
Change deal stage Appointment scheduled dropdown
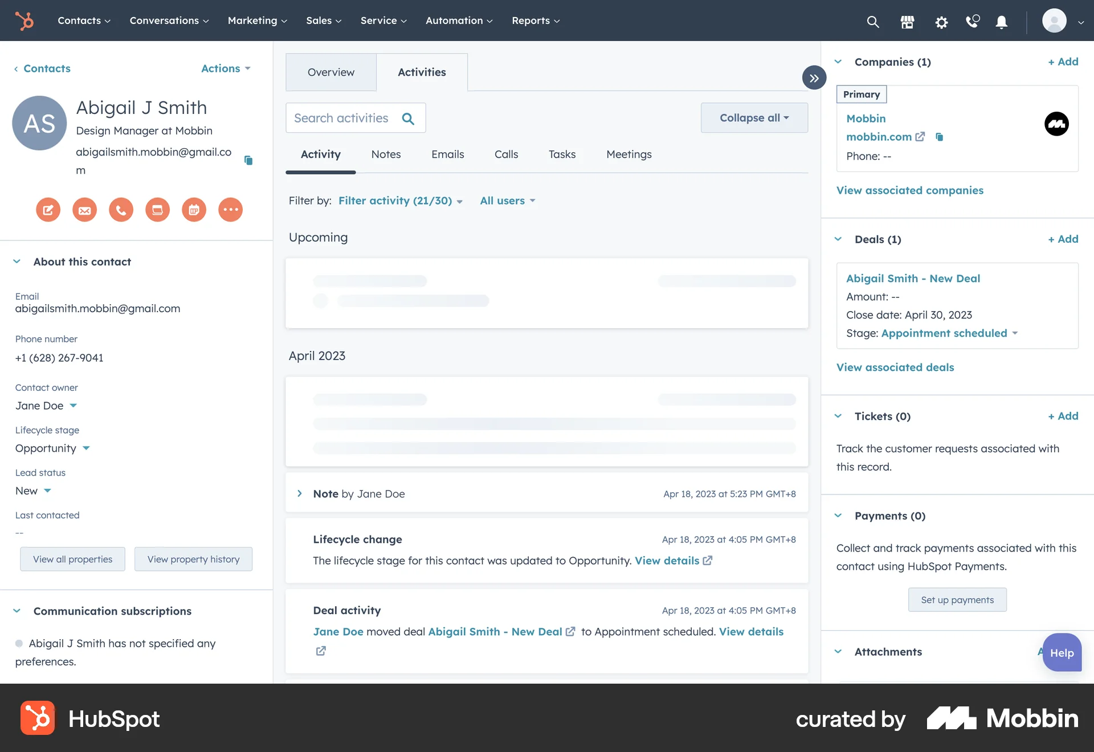(x=950, y=333)
